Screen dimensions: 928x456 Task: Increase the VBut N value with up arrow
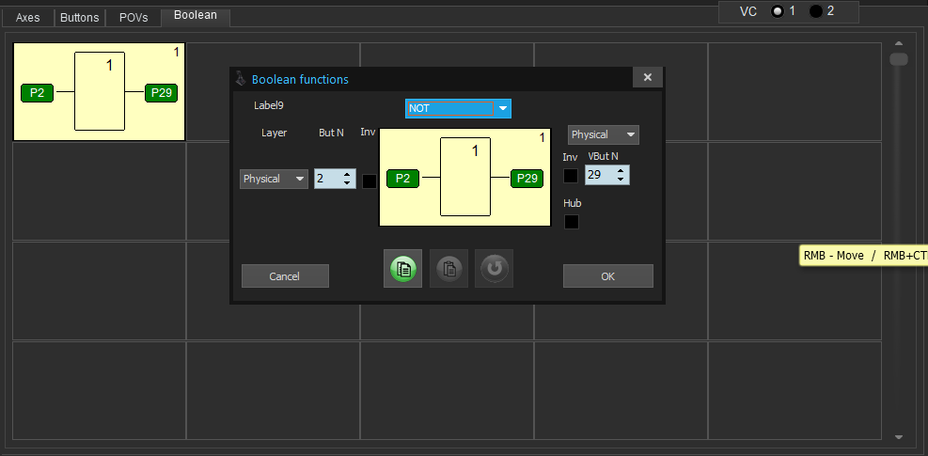pos(621,170)
